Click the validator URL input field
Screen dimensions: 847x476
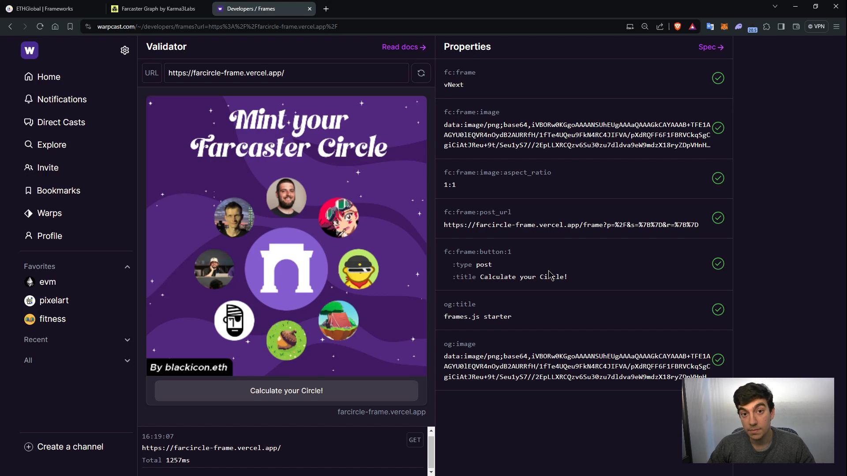(x=286, y=73)
